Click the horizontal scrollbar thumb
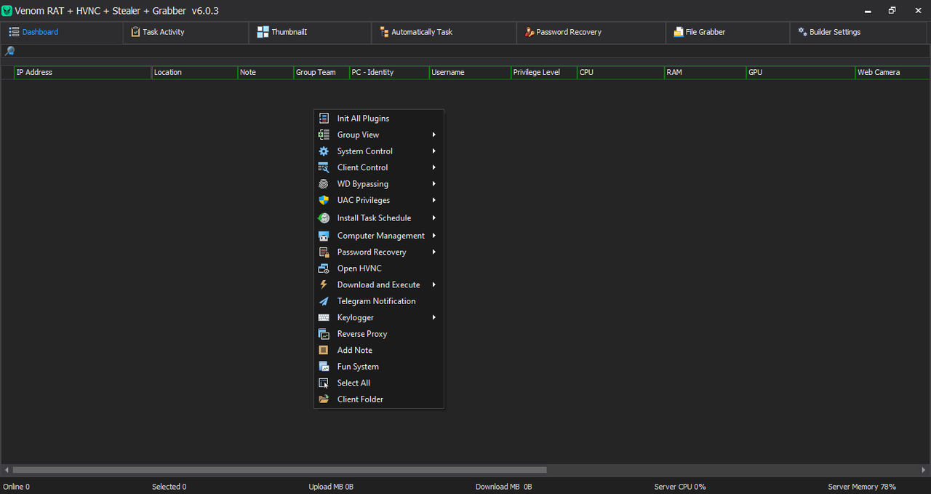Viewport: 931px width, 494px height. [x=279, y=470]
